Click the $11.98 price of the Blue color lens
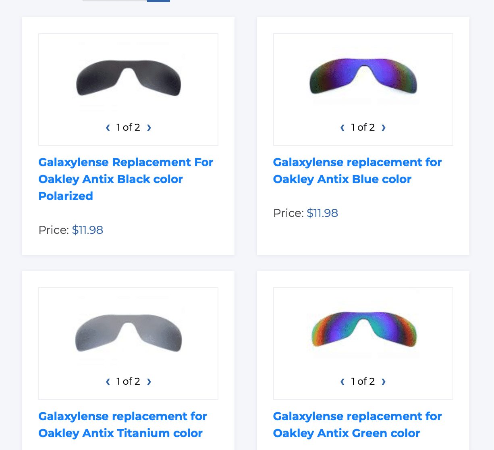The width and height of the screenshot is (494, 450). [322, 213]
